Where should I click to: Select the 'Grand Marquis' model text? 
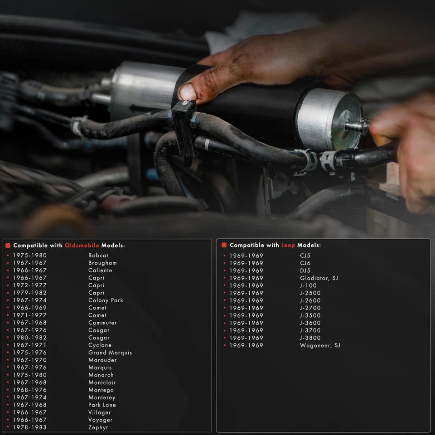[110, 353]
